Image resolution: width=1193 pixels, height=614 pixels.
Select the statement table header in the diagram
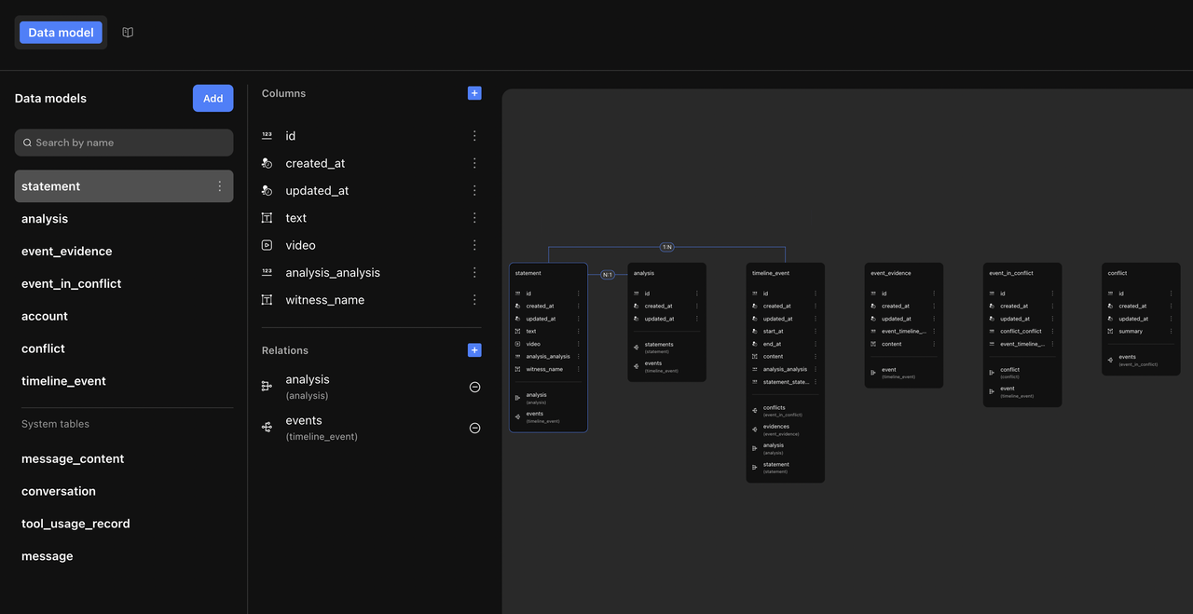pos(548,273)
